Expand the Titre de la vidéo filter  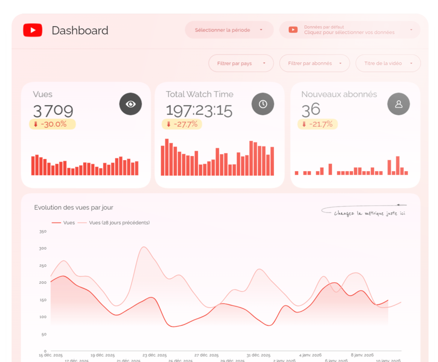click(388, 63)
